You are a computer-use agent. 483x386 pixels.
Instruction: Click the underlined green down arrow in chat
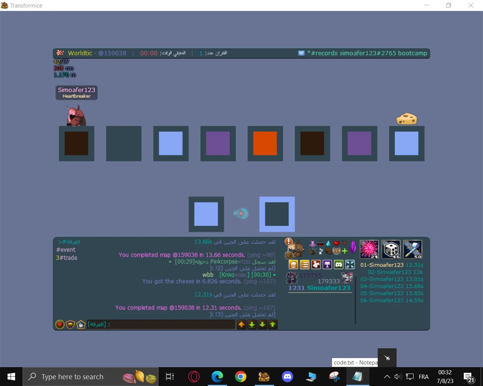[x=252, y=324]
